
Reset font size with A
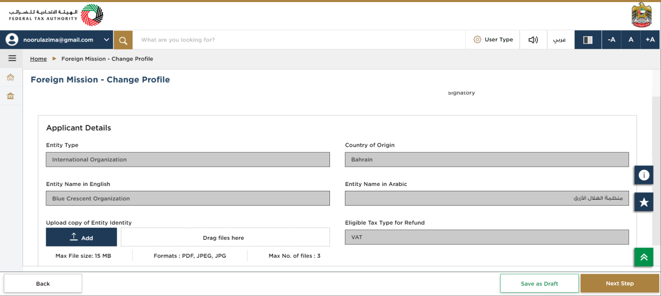631,40
